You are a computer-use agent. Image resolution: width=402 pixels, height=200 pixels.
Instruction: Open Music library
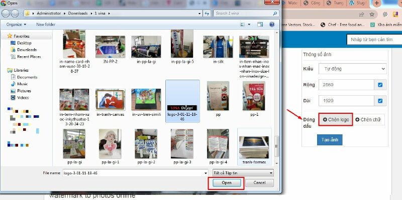click(22, 84)
